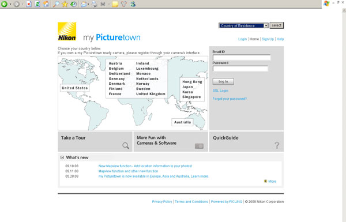
Task: Select United Kingdom in the Europe list
Action: (151, 94)
